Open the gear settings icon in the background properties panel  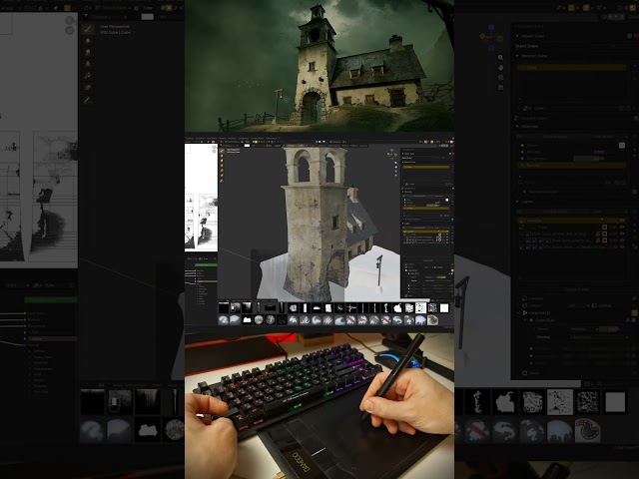point(635,192)
